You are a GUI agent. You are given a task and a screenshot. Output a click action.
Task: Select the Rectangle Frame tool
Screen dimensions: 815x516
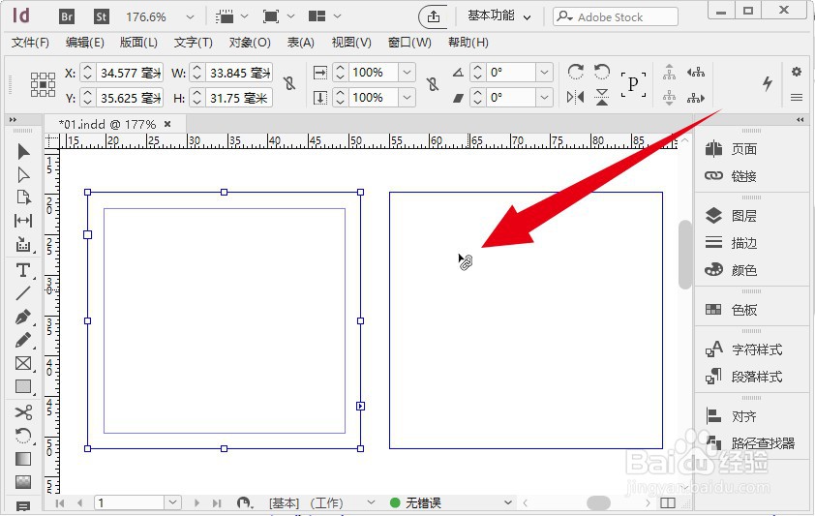pyautogui.click(x=23, y=364)
